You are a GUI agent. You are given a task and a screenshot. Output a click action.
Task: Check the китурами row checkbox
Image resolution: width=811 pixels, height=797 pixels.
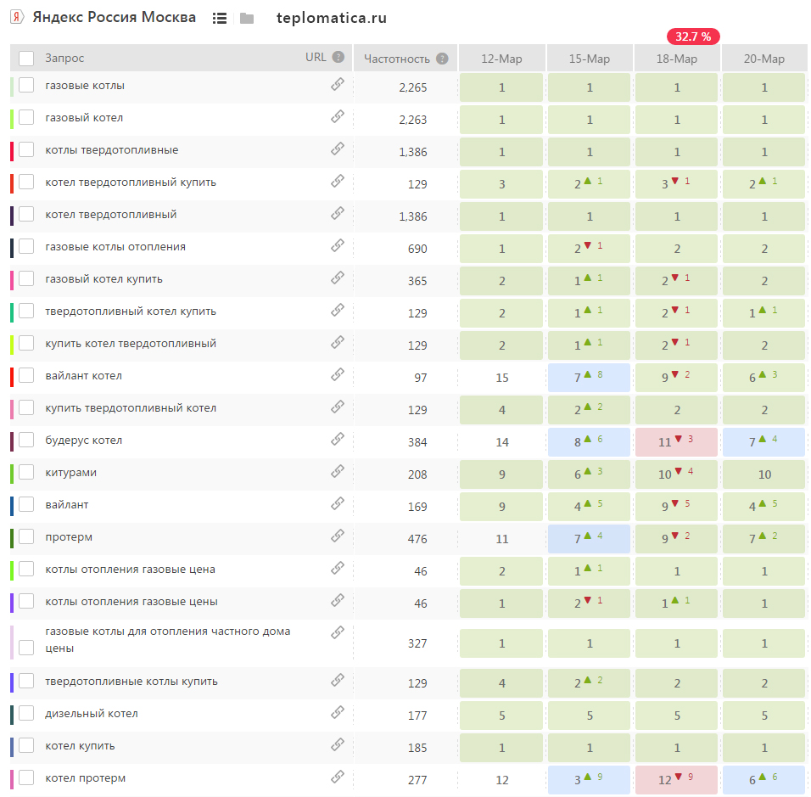pos(26,472)
